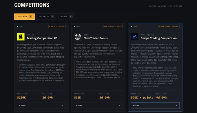Click the Live status on the Ondo card
The height and width of the screenshot is (113, 197).
77,27
